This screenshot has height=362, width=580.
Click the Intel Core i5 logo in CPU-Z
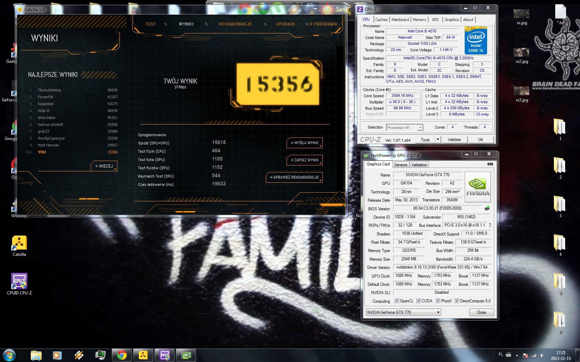click(476, 41)
